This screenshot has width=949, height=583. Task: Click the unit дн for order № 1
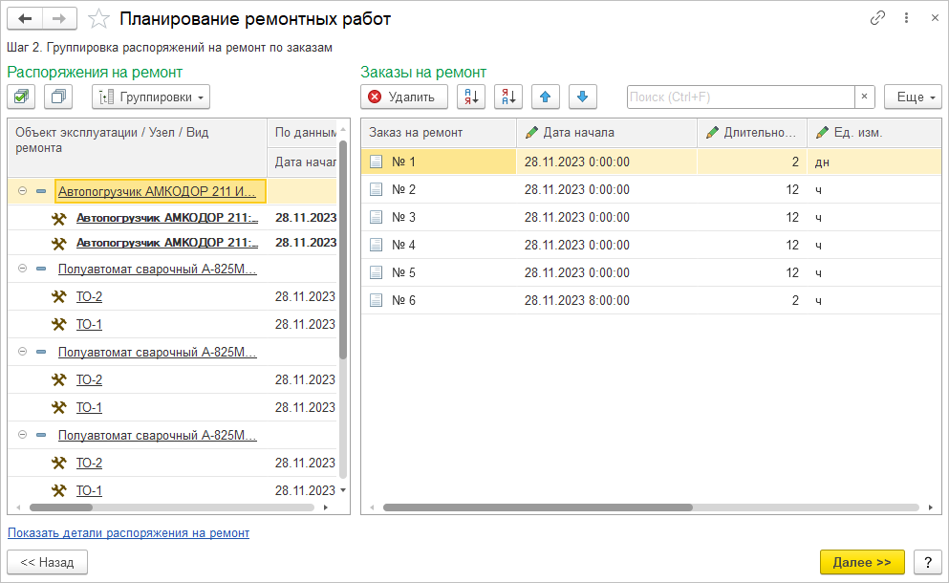pyautogui.click(x=822, y=162)
